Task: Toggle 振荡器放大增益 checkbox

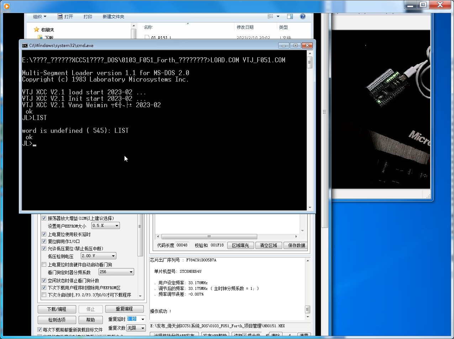Action: click(44, 218)
